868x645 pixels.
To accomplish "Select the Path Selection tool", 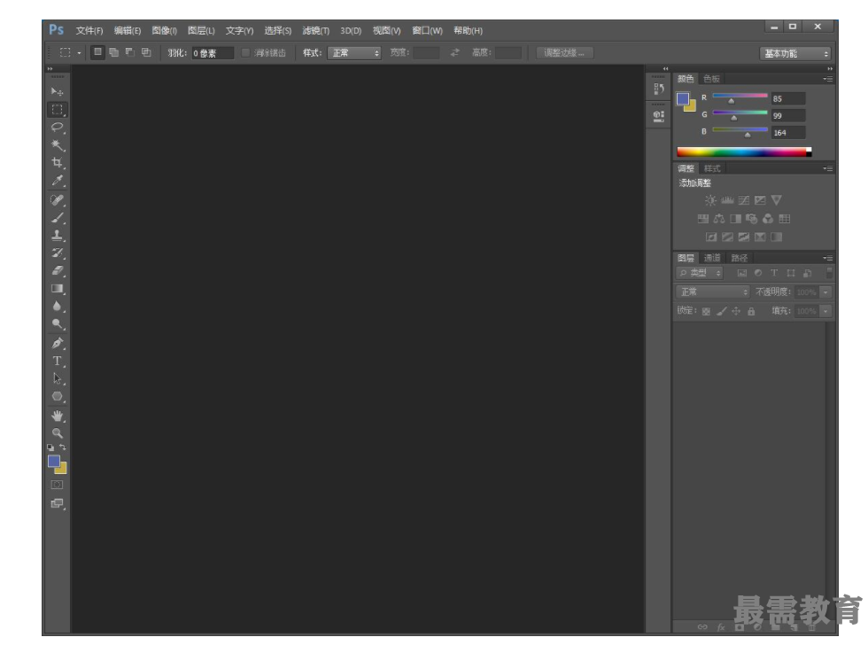I will click(x=57, y=378).
